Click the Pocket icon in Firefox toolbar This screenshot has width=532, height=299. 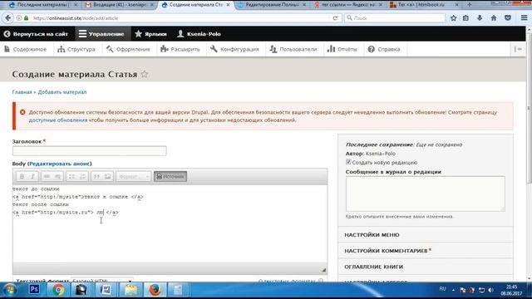(x=508, y=18)
